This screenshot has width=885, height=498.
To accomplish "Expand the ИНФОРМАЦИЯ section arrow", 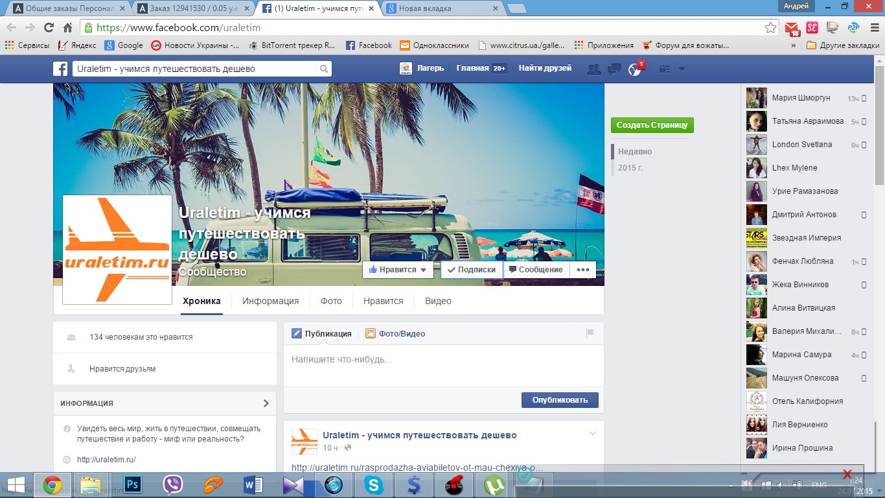I will point(266,403).
